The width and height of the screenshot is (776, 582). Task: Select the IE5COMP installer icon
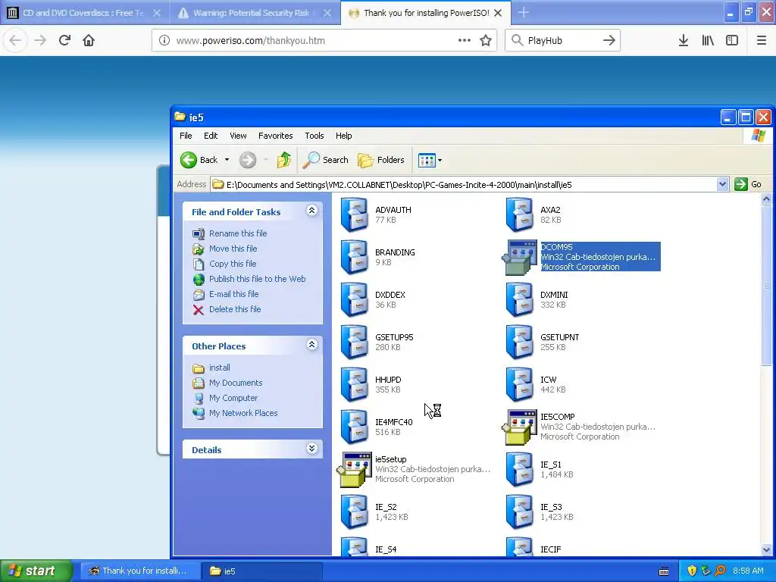pos(520,427)
